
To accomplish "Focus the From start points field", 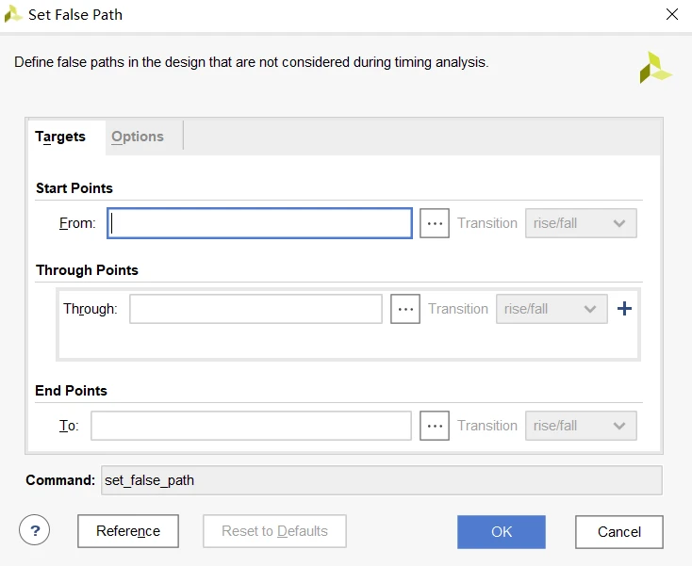I will pos(259,223).
